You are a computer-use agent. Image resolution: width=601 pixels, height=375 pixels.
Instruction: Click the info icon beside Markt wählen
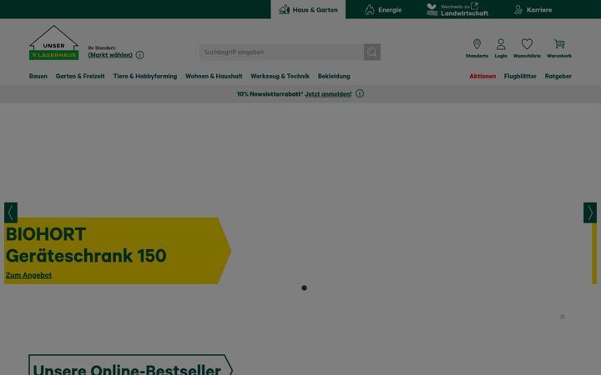coord(140,55)
